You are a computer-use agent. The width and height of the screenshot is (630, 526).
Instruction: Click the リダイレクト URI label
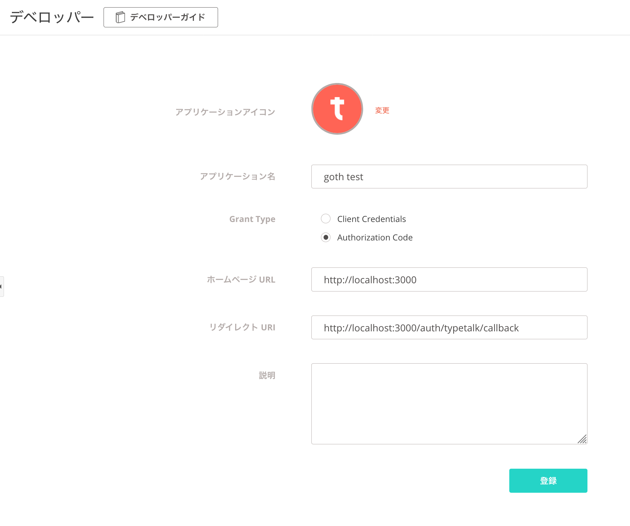(242, 327)
